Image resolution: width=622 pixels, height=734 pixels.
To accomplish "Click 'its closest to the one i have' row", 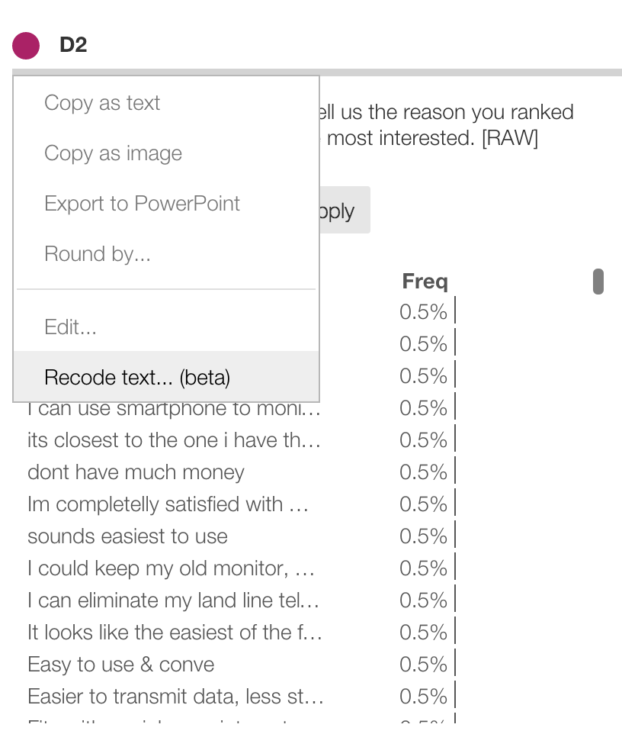I will pyautogui.click(x=174, y=440).
